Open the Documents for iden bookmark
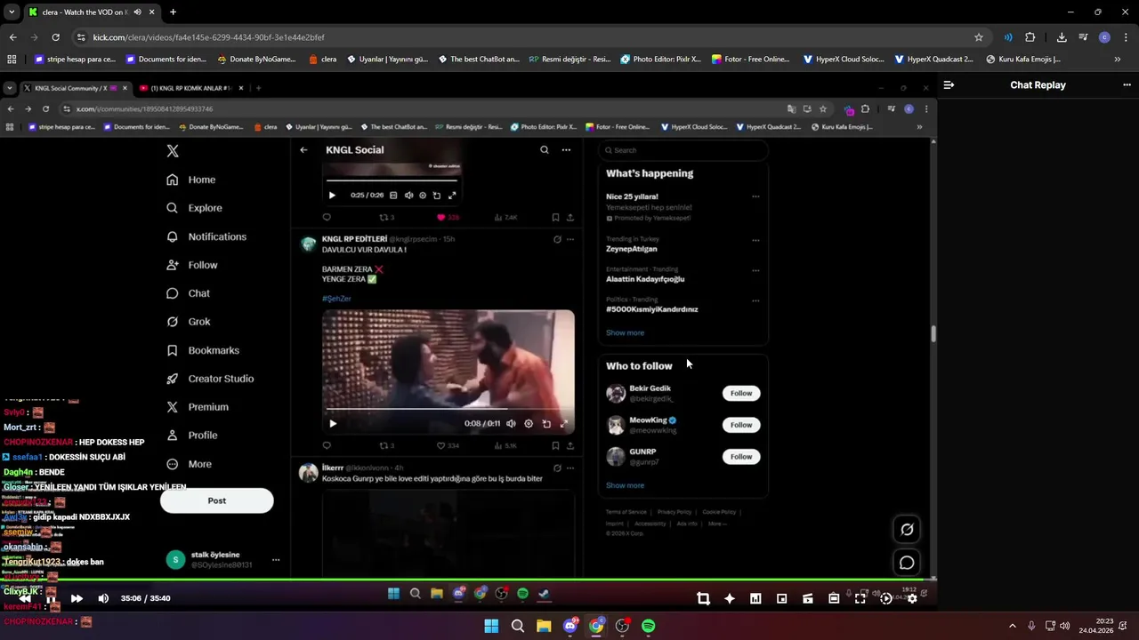The height and width of the screenshot is (640, 1139). point(166,60)
